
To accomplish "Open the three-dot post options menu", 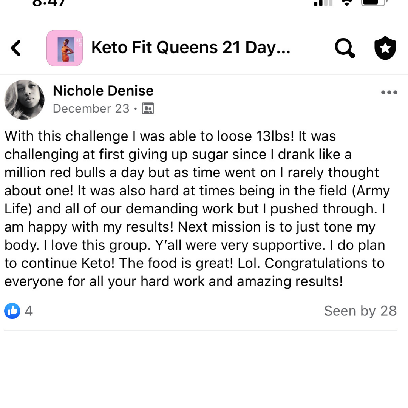I will pyautogui.click(x=389, y=93).
